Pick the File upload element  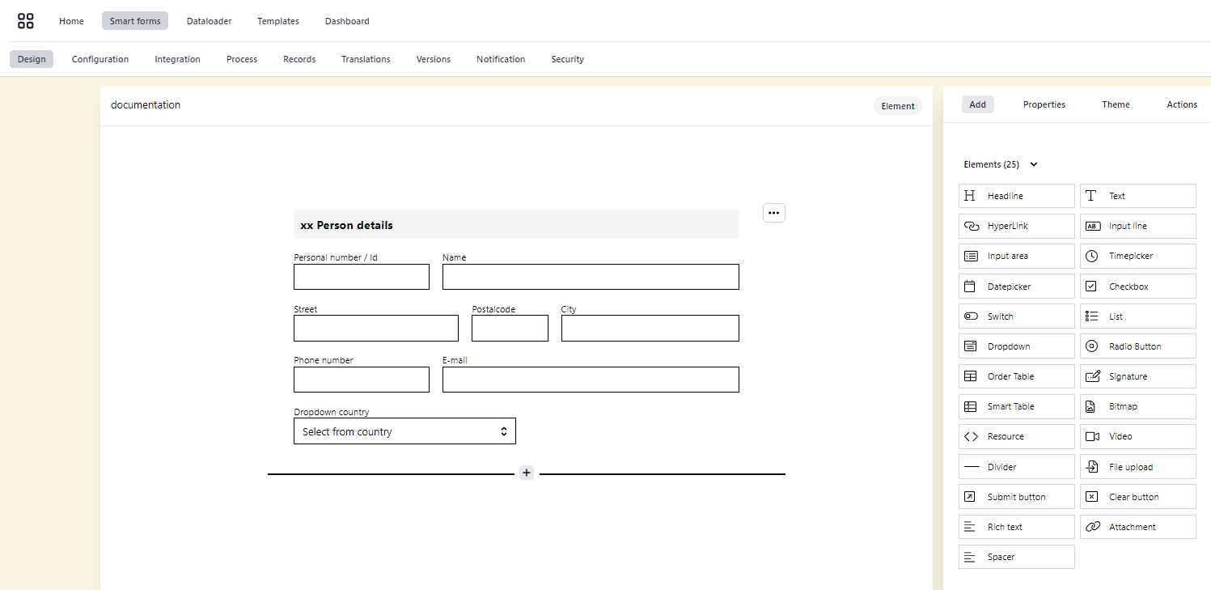(x=1137, y=466)
